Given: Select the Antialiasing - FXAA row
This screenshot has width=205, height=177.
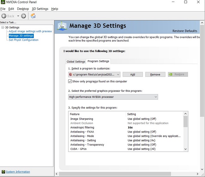Looking at the screenshot, I should click(126, 132).
